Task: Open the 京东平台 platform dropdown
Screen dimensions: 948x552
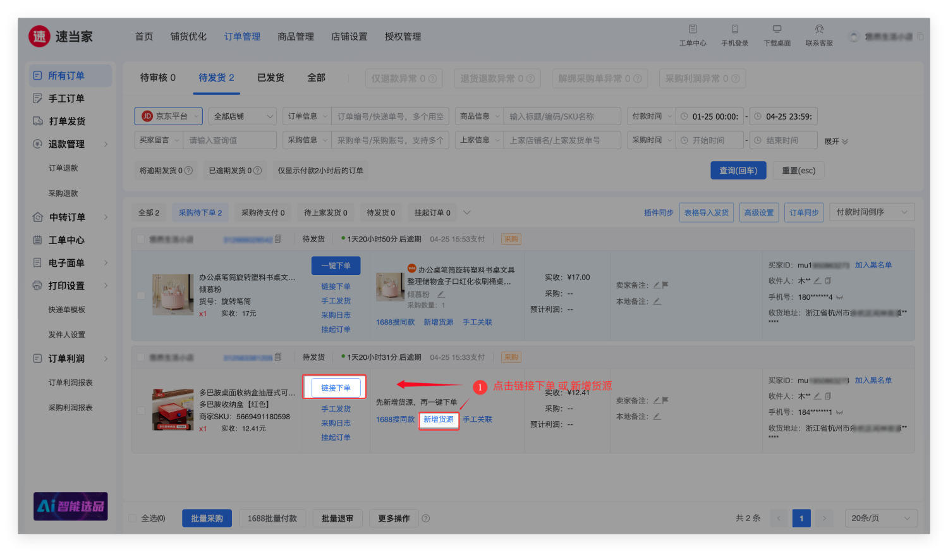Action: click(168, 116)
